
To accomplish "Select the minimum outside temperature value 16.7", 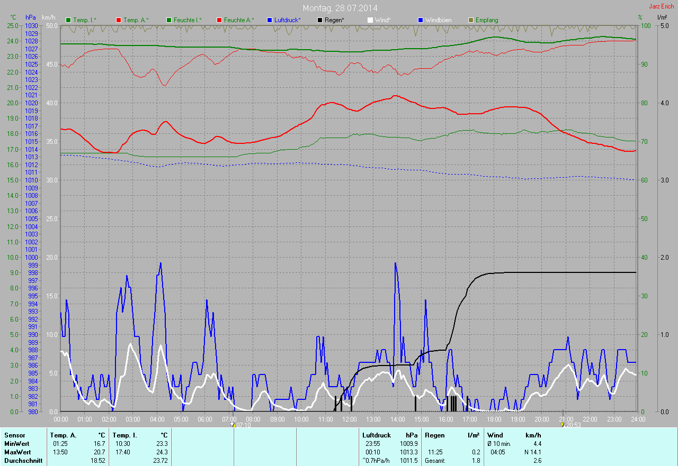I will [x=100, y=444].
